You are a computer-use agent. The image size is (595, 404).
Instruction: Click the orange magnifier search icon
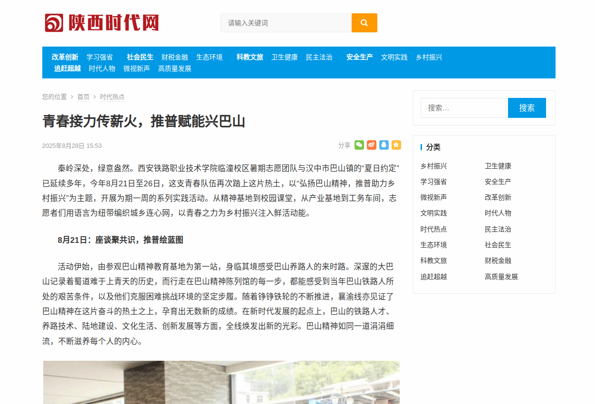coord(364,23)
